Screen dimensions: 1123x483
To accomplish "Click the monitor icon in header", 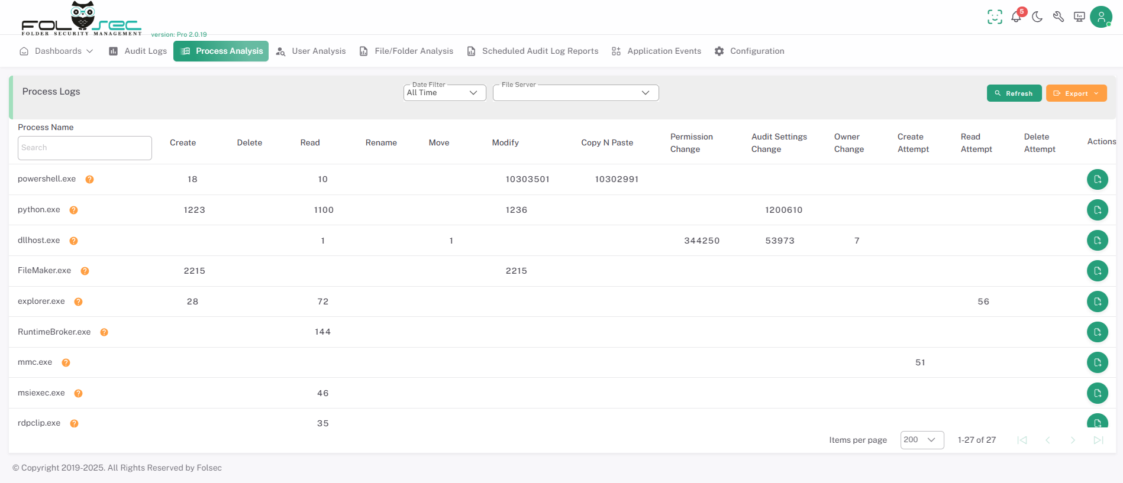I will 1079,17.
